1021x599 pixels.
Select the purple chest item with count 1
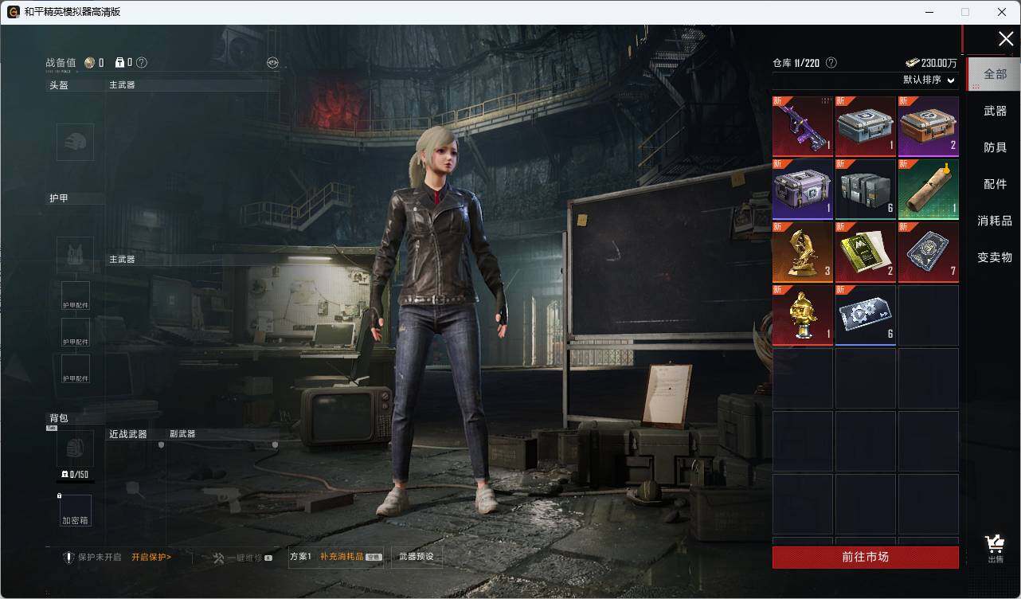pos(803,190)
